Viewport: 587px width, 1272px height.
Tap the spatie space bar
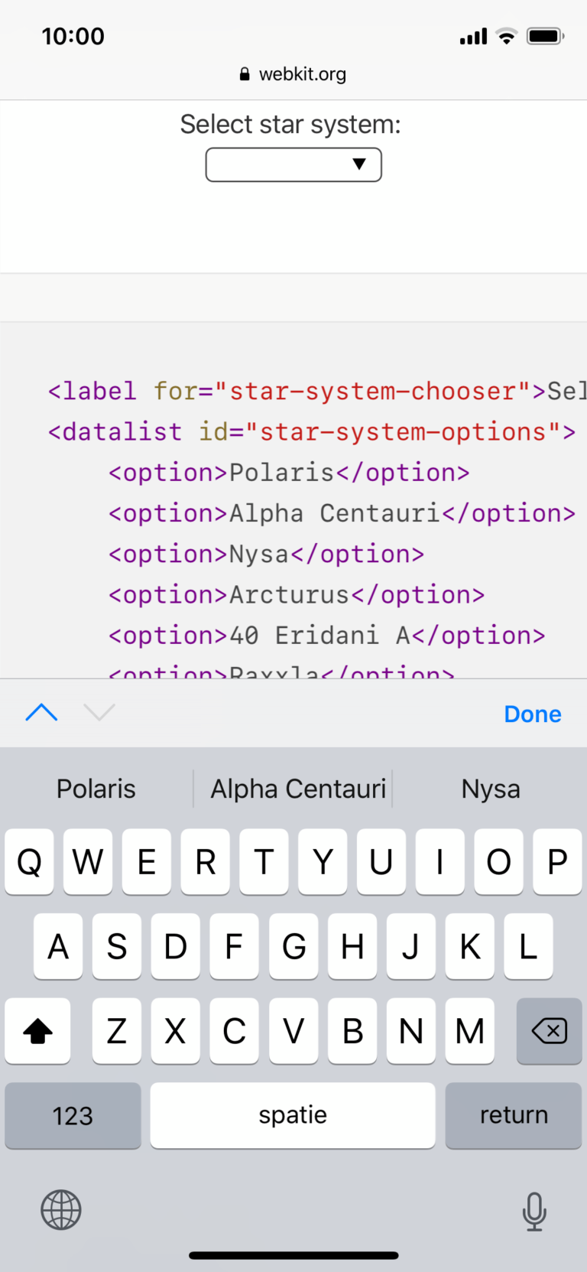(x=293, y=1115)
